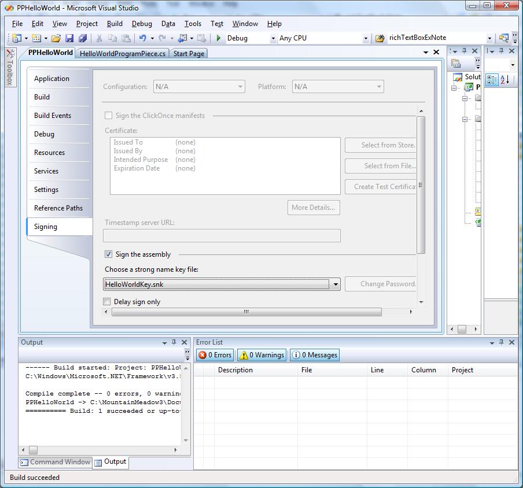This screenshot has width=523, height=488.
Task: Switch Properties grid to Categorized view
Action: (492, 80)
